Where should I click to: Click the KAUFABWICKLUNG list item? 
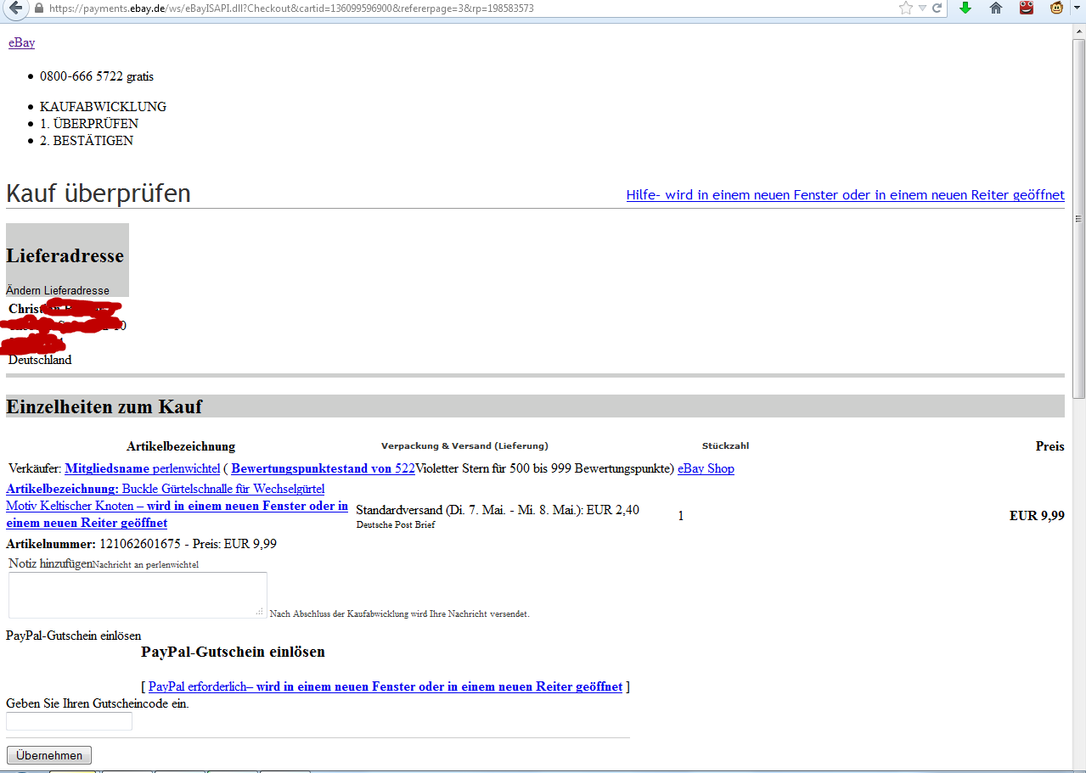tap(103, 107)
